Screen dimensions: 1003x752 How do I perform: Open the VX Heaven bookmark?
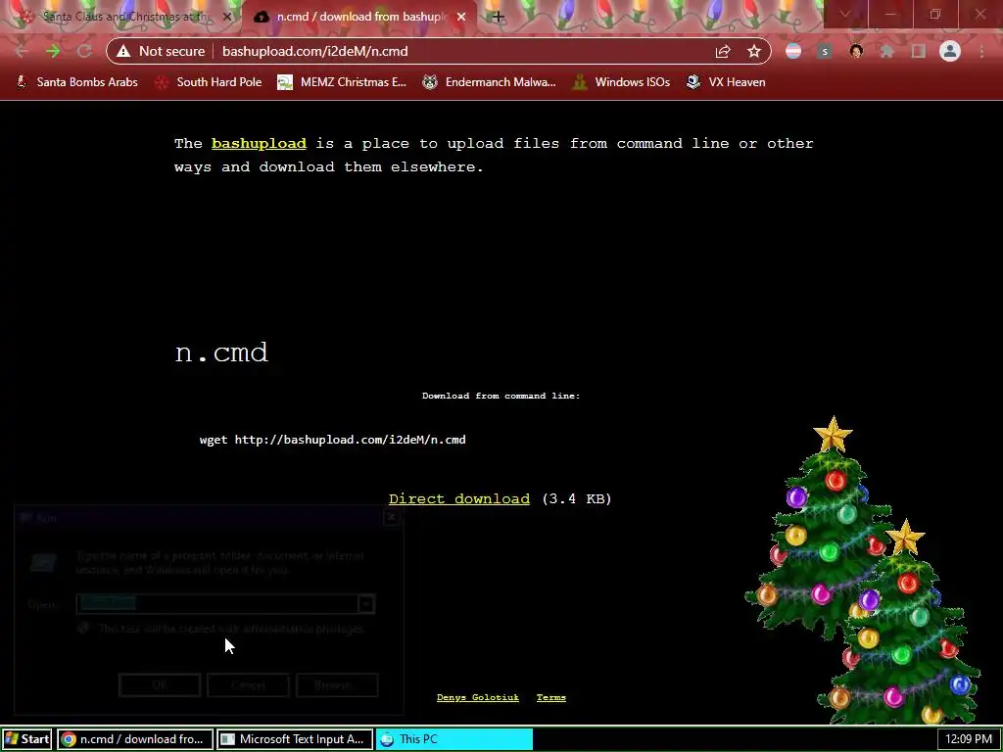click(x=726, y=82)
